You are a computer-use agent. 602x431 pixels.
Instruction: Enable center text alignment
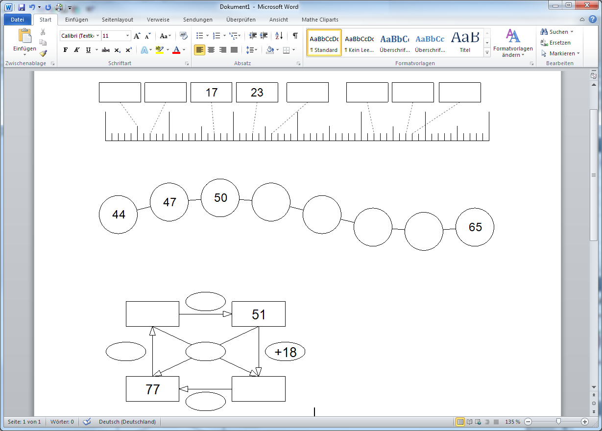point(211,50)
